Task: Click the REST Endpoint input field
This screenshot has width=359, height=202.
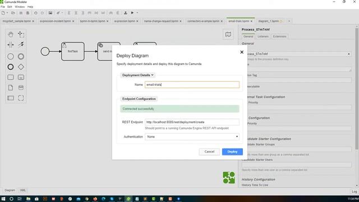Action: (x=192, y=122)
